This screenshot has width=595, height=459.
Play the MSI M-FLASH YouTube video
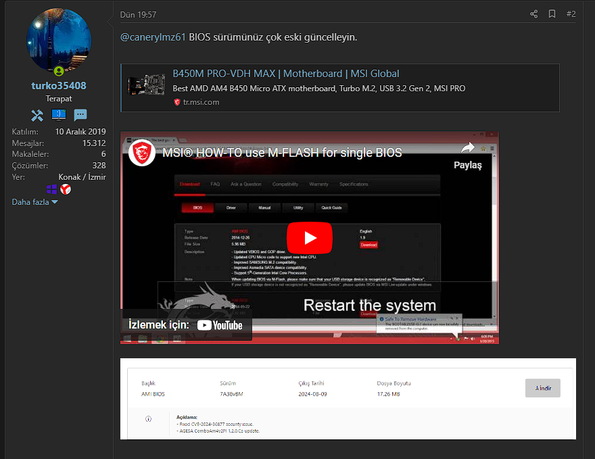(310, 238)
